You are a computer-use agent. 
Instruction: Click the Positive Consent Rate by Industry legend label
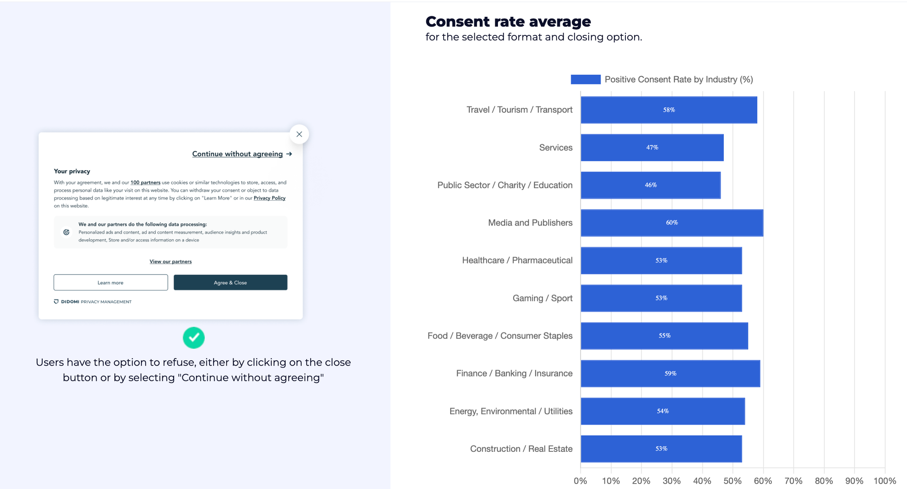pyautogui.click(x=679, y=79)
